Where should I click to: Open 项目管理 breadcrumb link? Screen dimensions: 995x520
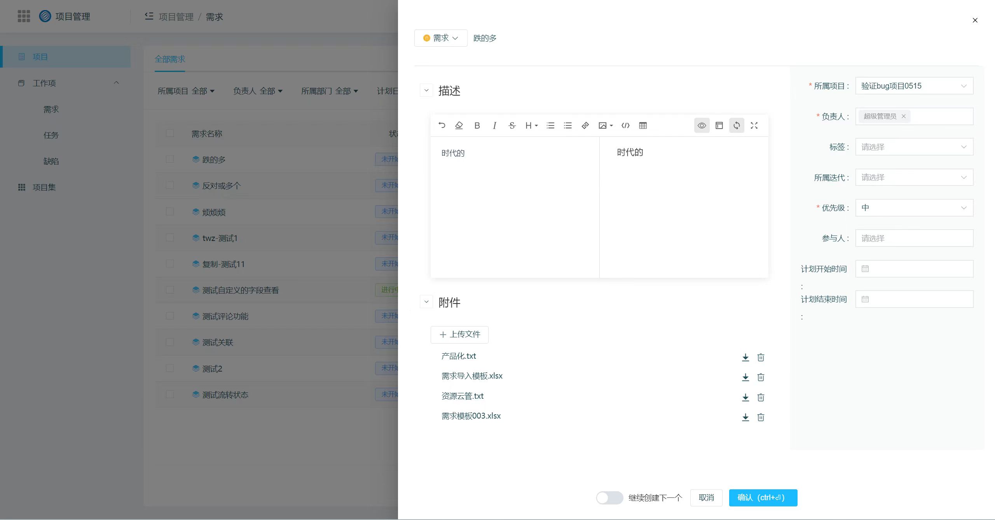pyautogui.click(x=176, y=17)
